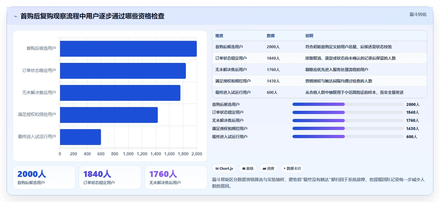The width and height of the screenshot is (440, 202).
Task: Click the page title 首购后复购观察流程
Action: 92,16
